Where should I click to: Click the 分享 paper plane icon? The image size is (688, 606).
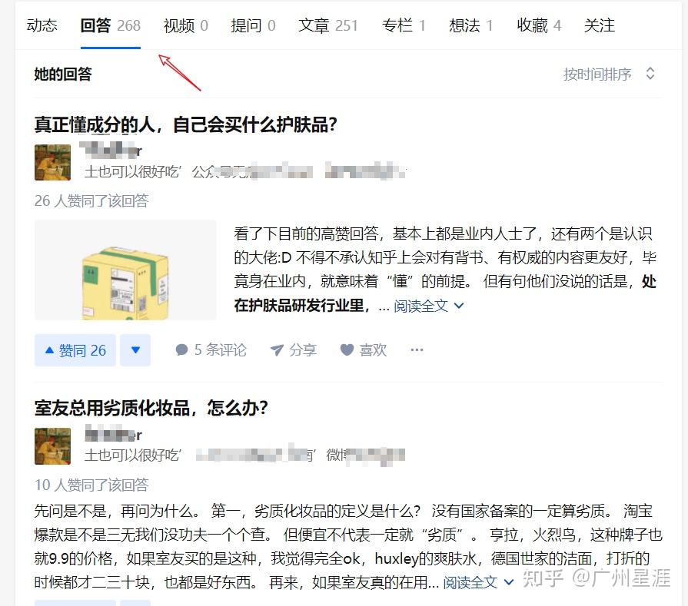coord(277,350)
